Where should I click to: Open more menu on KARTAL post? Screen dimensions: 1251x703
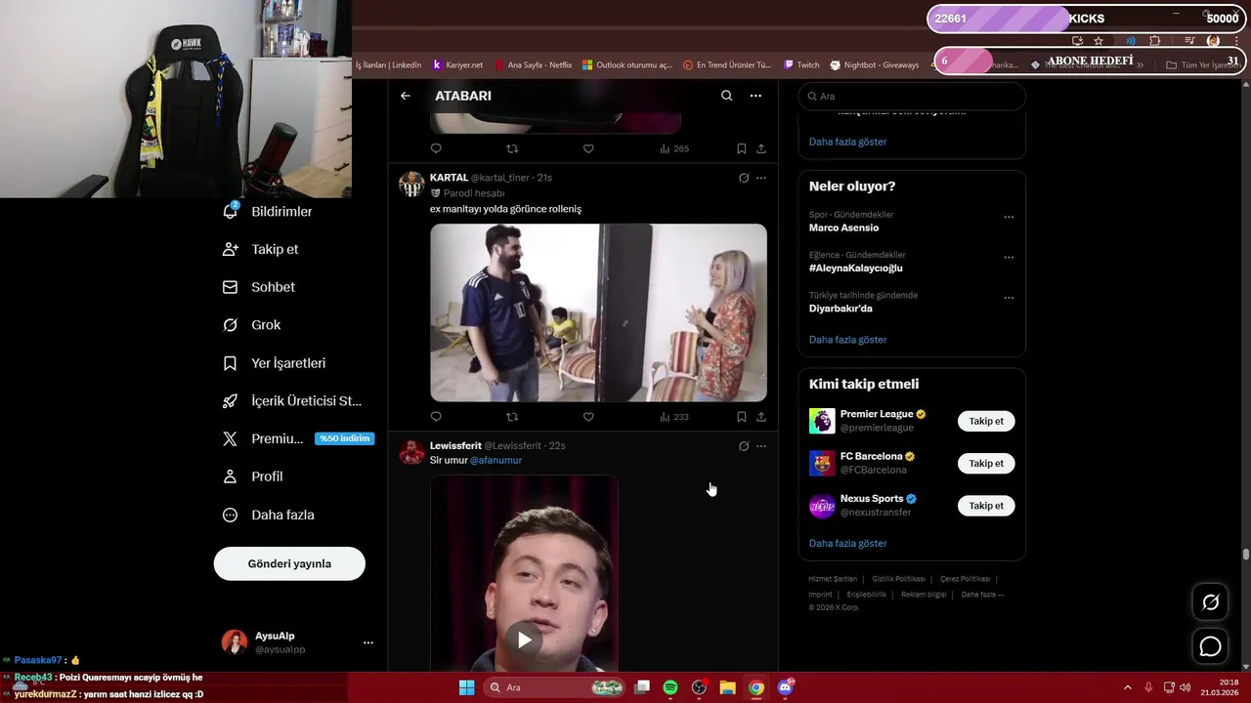point(761,178)
